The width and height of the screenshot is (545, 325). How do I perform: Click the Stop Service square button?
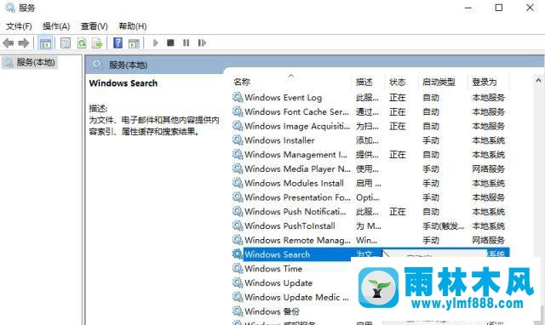point(170,43)
